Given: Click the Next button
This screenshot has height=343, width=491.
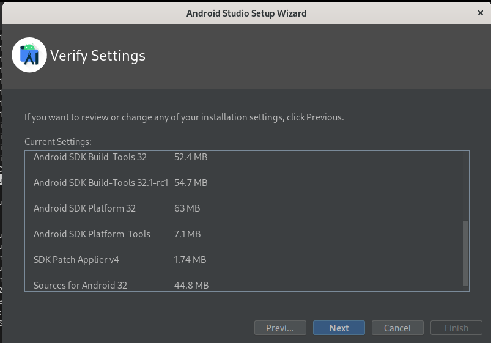Looking at the screenshot, I should tap(339, 328).
